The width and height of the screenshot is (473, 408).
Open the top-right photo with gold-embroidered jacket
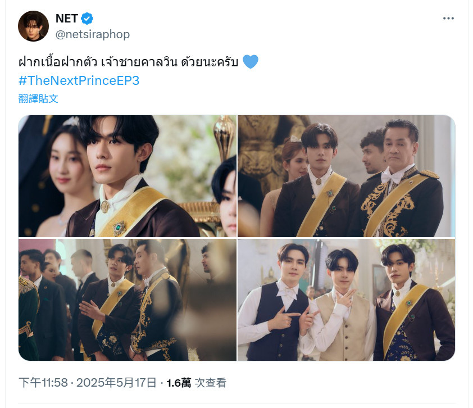tap(346, 176)
